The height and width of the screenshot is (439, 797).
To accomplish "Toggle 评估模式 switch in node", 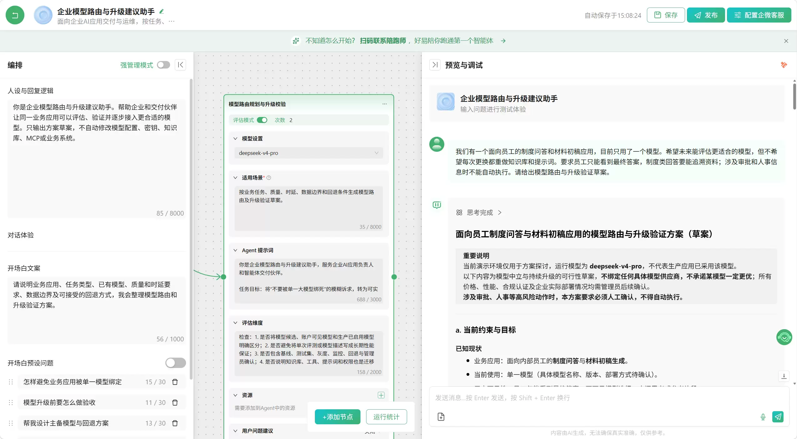I will [x=262, y=120].
